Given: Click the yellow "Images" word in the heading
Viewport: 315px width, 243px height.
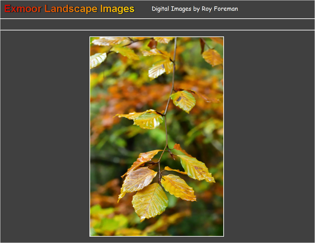Looking at the screenshot, I should [117, 9].
